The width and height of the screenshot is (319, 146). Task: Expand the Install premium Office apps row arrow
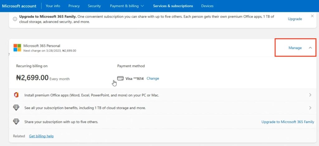coord(310,95)
